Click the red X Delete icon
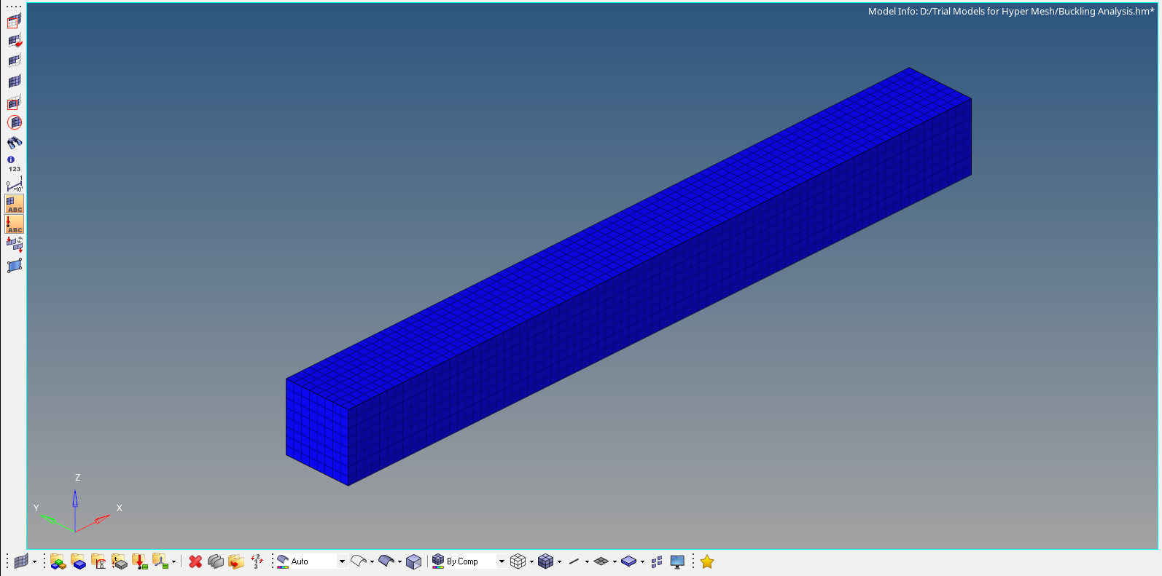1162x576 pixels. tap(195, 561)
